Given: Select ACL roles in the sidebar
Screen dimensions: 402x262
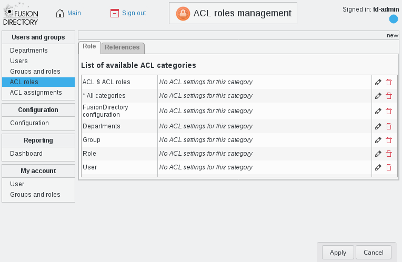Looking at the screenshot, I should click(38, 82).
